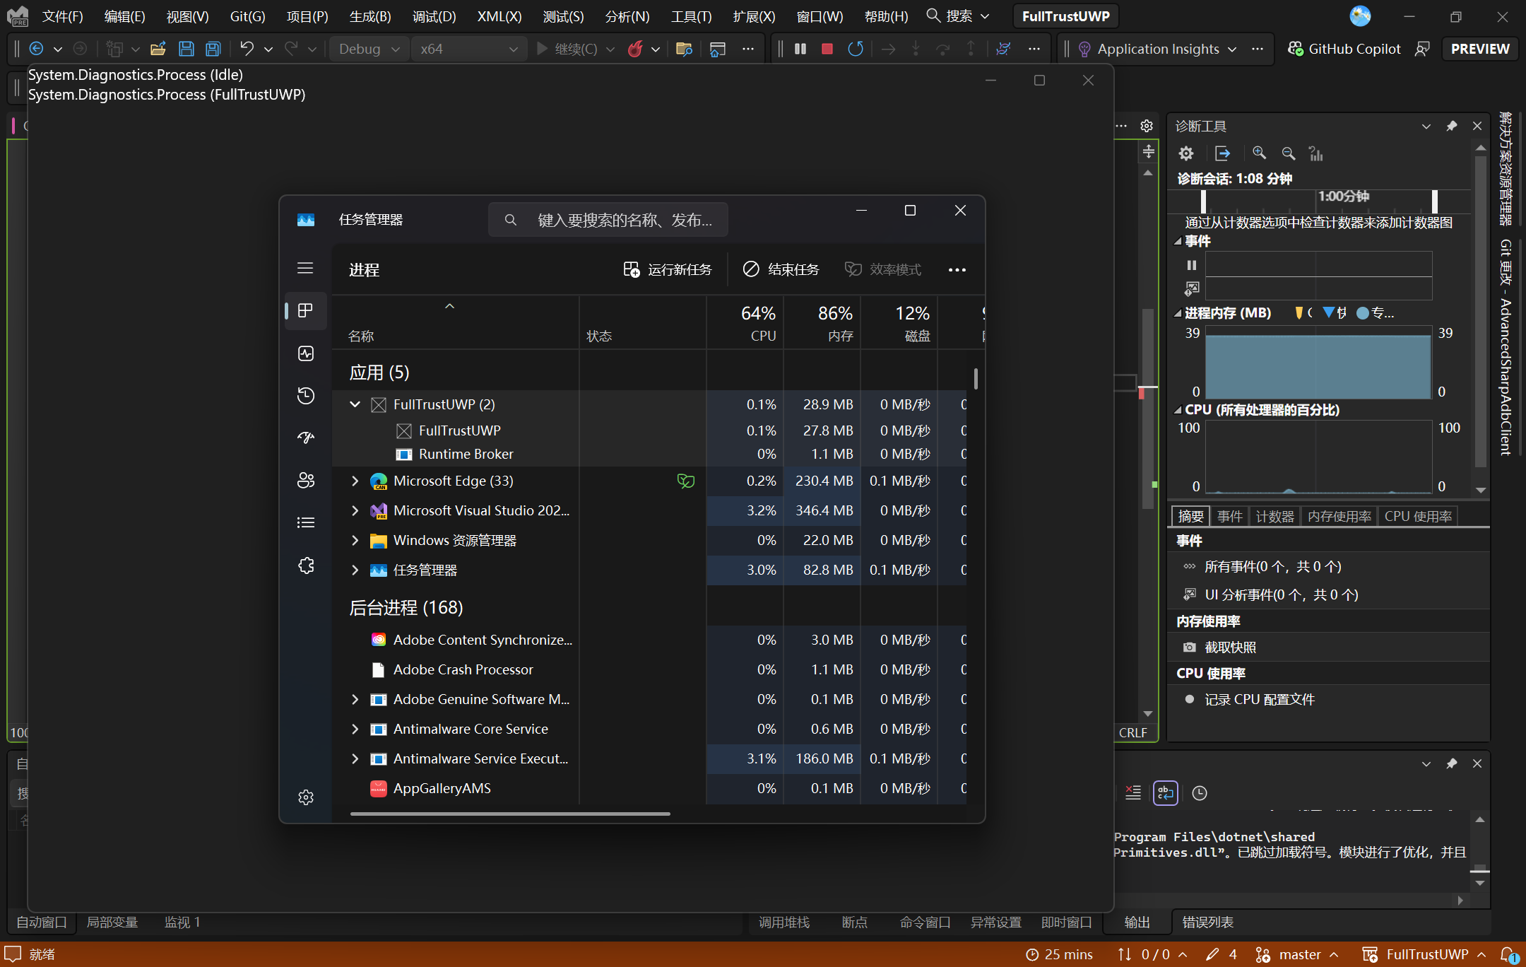Sort by the 内存 column header
Image resolution: width=1526 pixels, height=967 pixels.
(x=822, y=323)
